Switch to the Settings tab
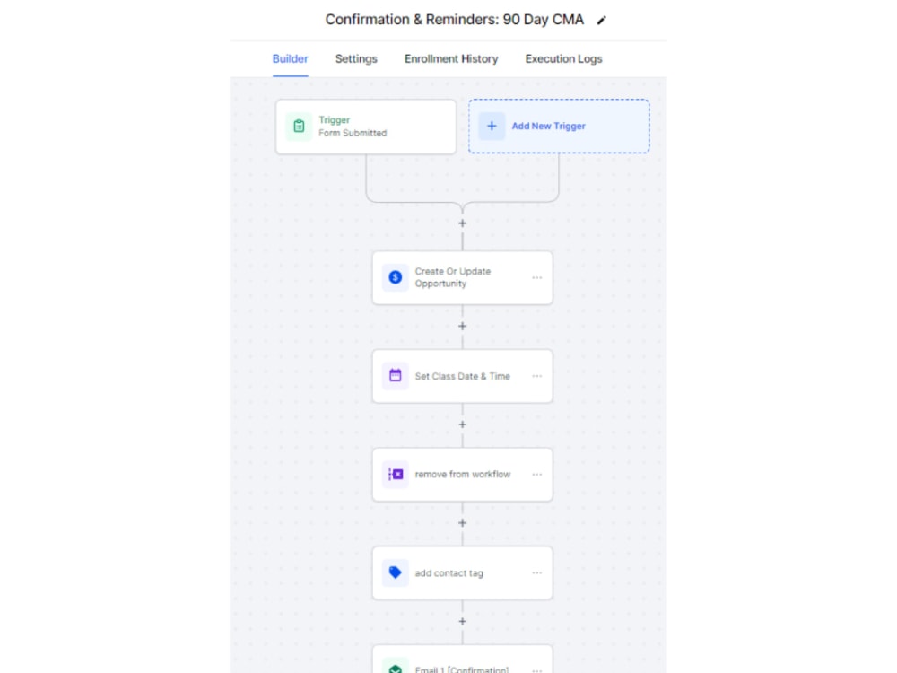Viewport: 897px width, 673px height. (x=355, y=58)
